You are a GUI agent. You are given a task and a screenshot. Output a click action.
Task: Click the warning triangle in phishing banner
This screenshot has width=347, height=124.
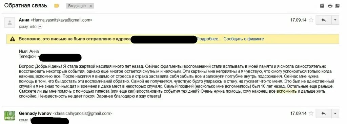pos(13,39)
